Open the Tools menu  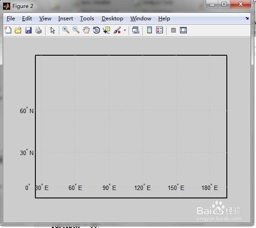coord(87,19)
